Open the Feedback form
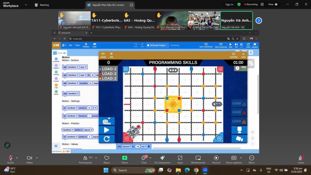 coord(255,45)
